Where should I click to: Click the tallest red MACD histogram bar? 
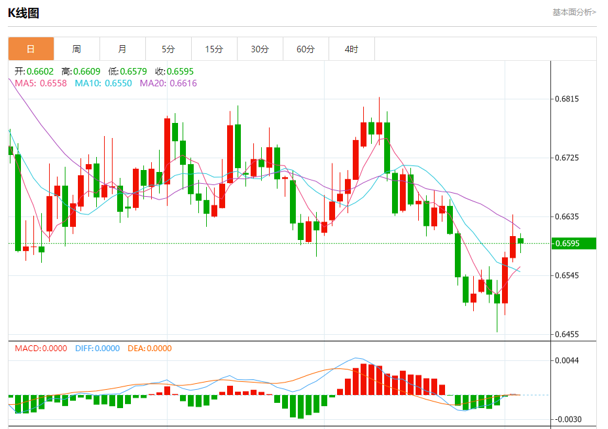point(363,379)
